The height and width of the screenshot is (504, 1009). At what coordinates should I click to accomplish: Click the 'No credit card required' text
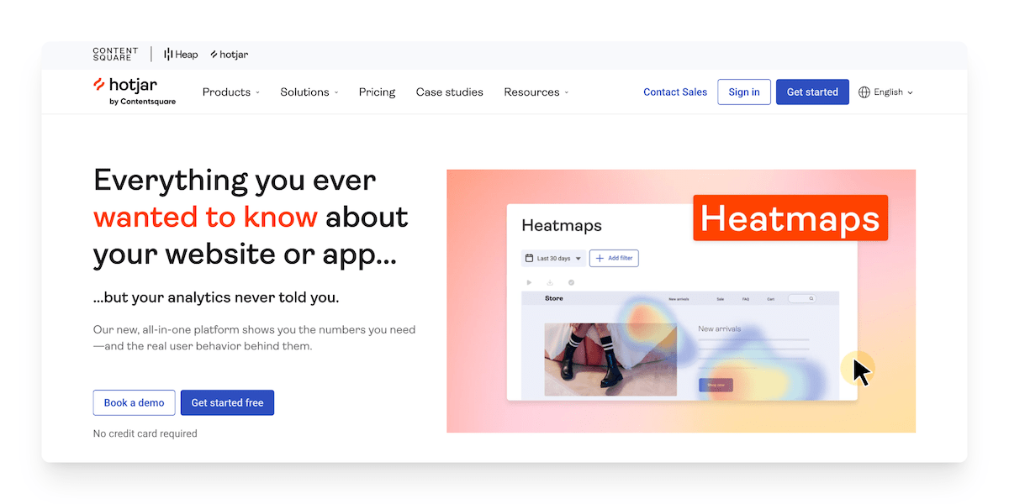145,433
